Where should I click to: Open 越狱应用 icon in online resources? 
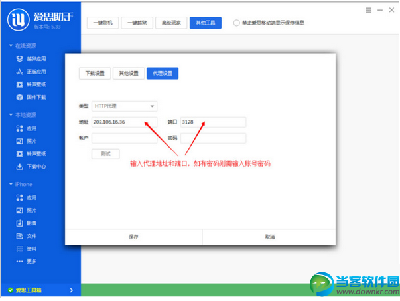pos(20,59)
